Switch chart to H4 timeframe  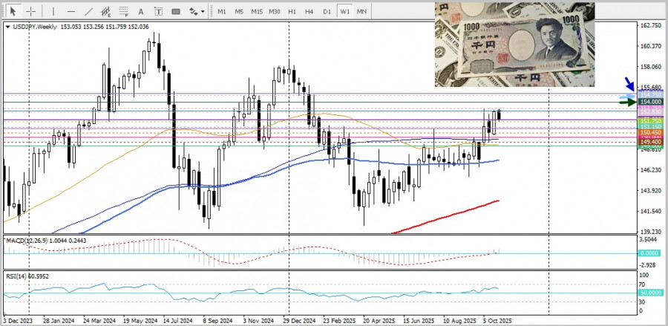309,11
